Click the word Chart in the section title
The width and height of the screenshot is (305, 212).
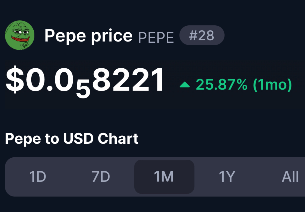pos(118,138)
